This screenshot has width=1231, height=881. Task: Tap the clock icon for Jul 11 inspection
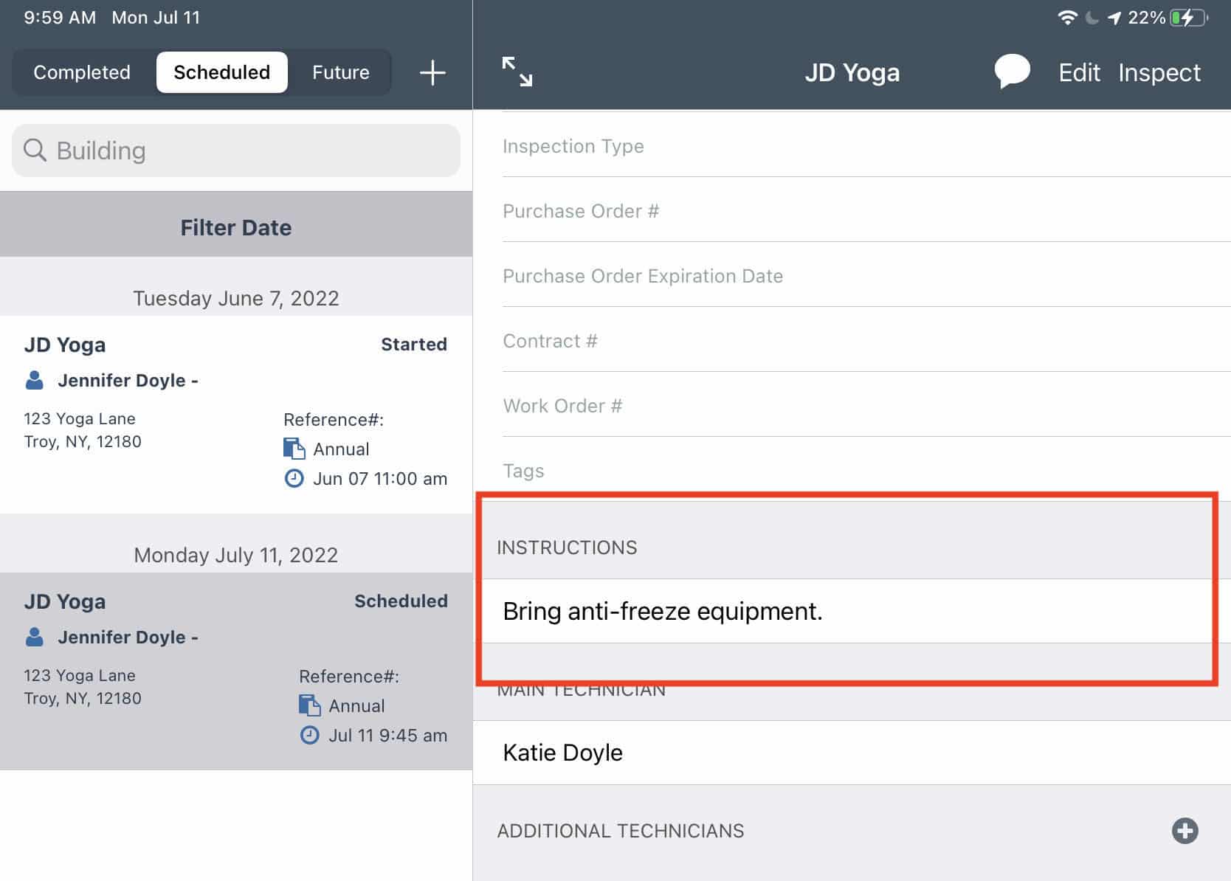point(310,735)
